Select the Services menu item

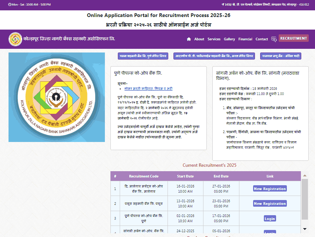(x=214, y=39)
